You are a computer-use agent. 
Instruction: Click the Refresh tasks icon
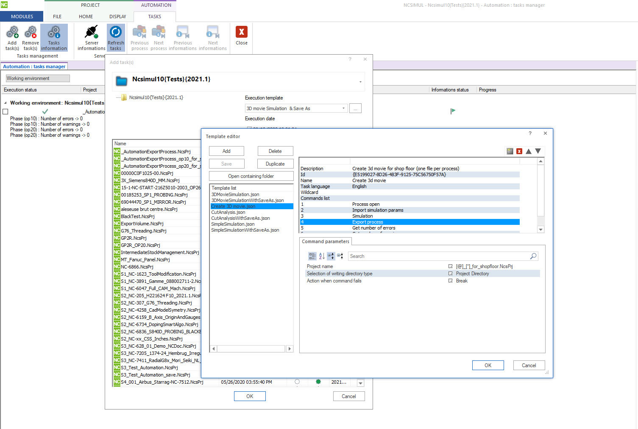(116, 33)
